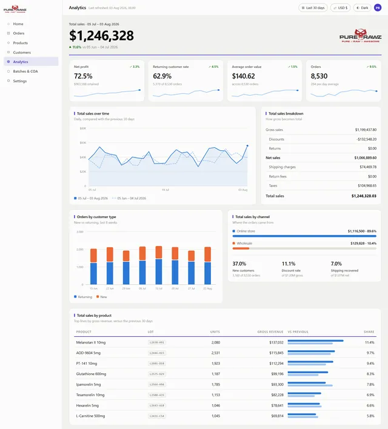This screenshot has height=429, width=388.
Task: Click the endpoint marker on the total sales line
Action: coord(247,146)
